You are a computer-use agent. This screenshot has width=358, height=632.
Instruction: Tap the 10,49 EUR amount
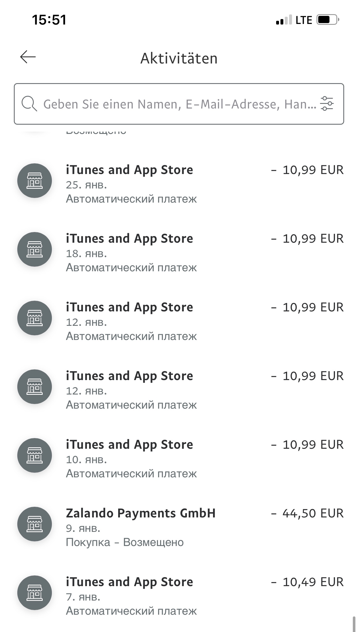tap(307, 582)
